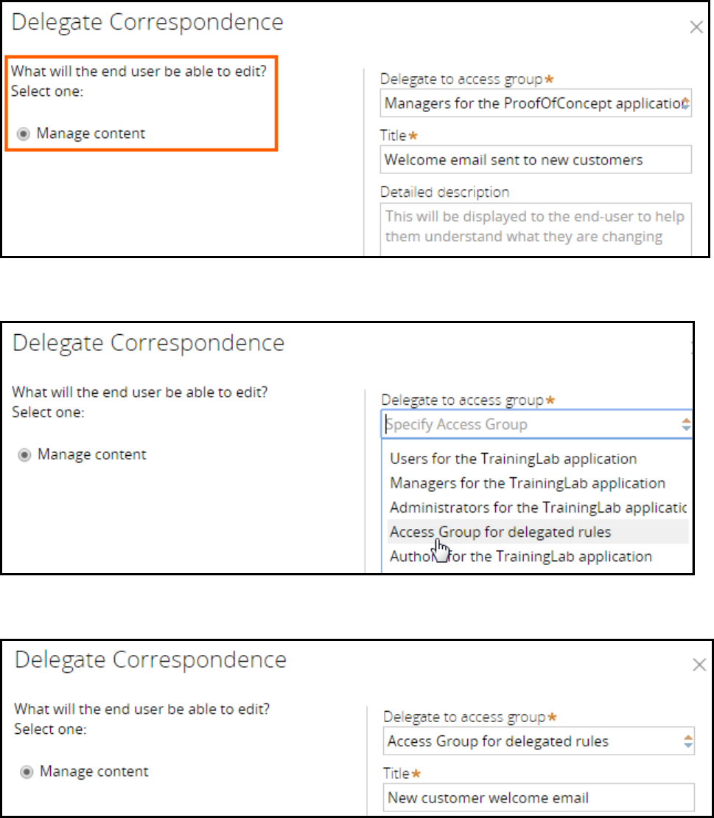Viewport: 714px width, 818px height.
Task: Pick Administrators for the TrainingLab application option
Action: tap(538, 507)
